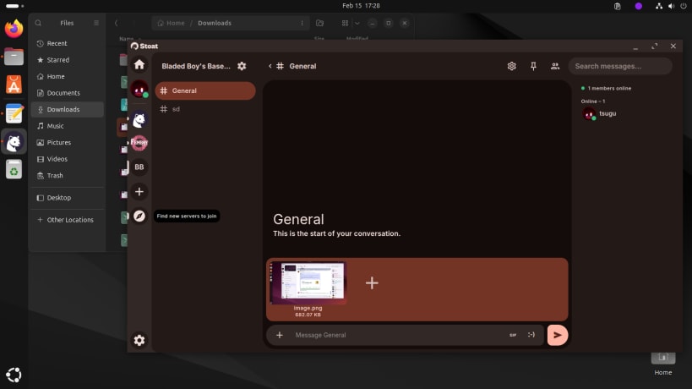The width and height of the screenshot is (692, 389).
Task: Open server settings gear beside Bladed Boy's Base
Action: [x=242, y=66]
